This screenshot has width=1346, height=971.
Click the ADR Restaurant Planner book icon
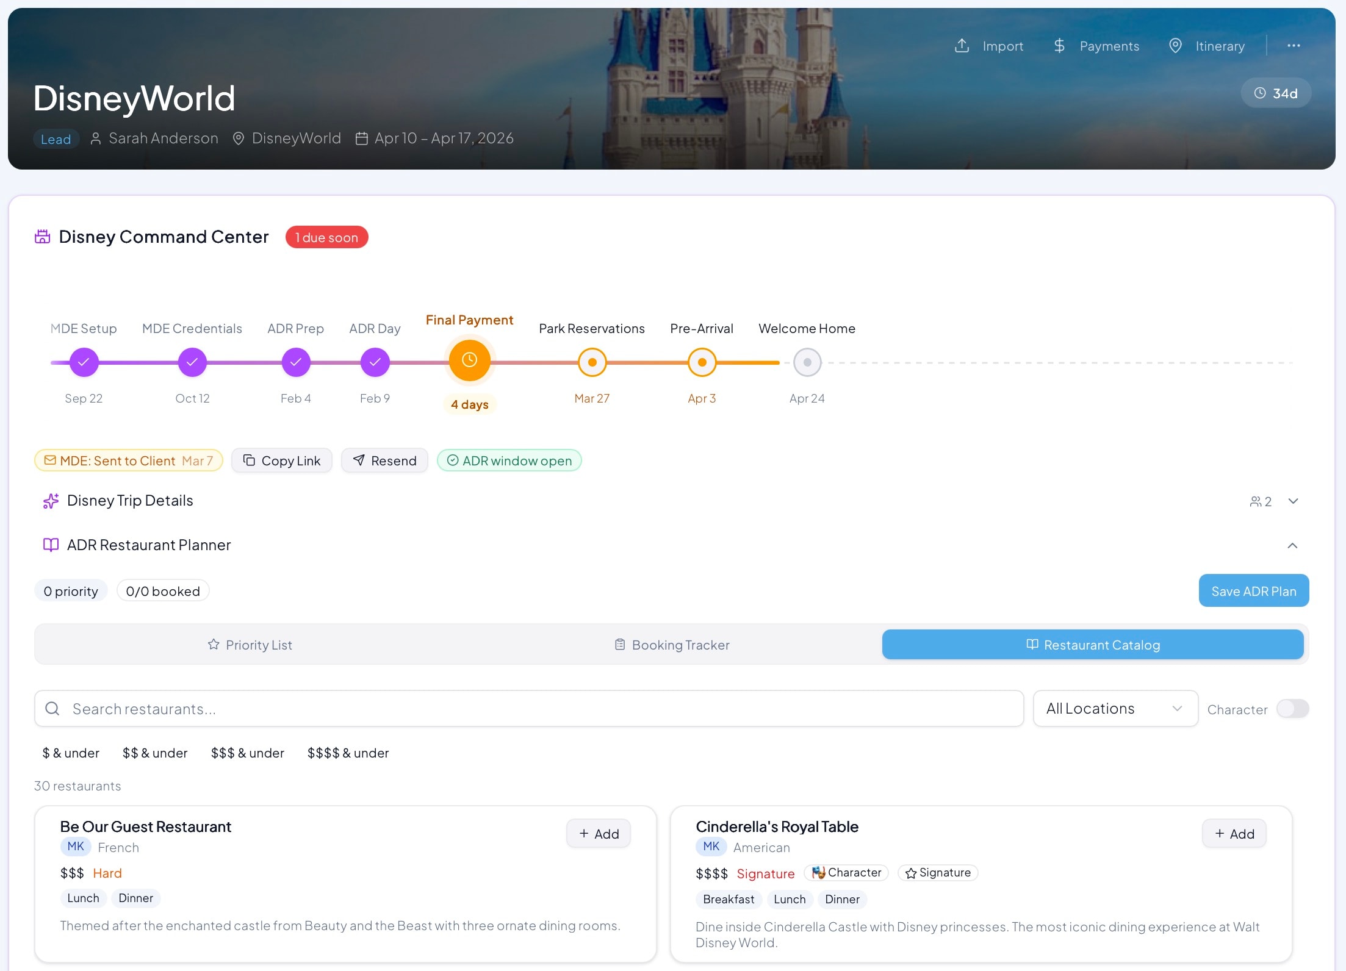pos(50,545)
